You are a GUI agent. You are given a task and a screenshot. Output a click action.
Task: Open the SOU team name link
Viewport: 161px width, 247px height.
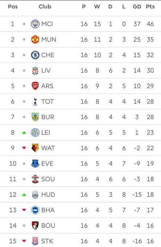click(48, 179)
